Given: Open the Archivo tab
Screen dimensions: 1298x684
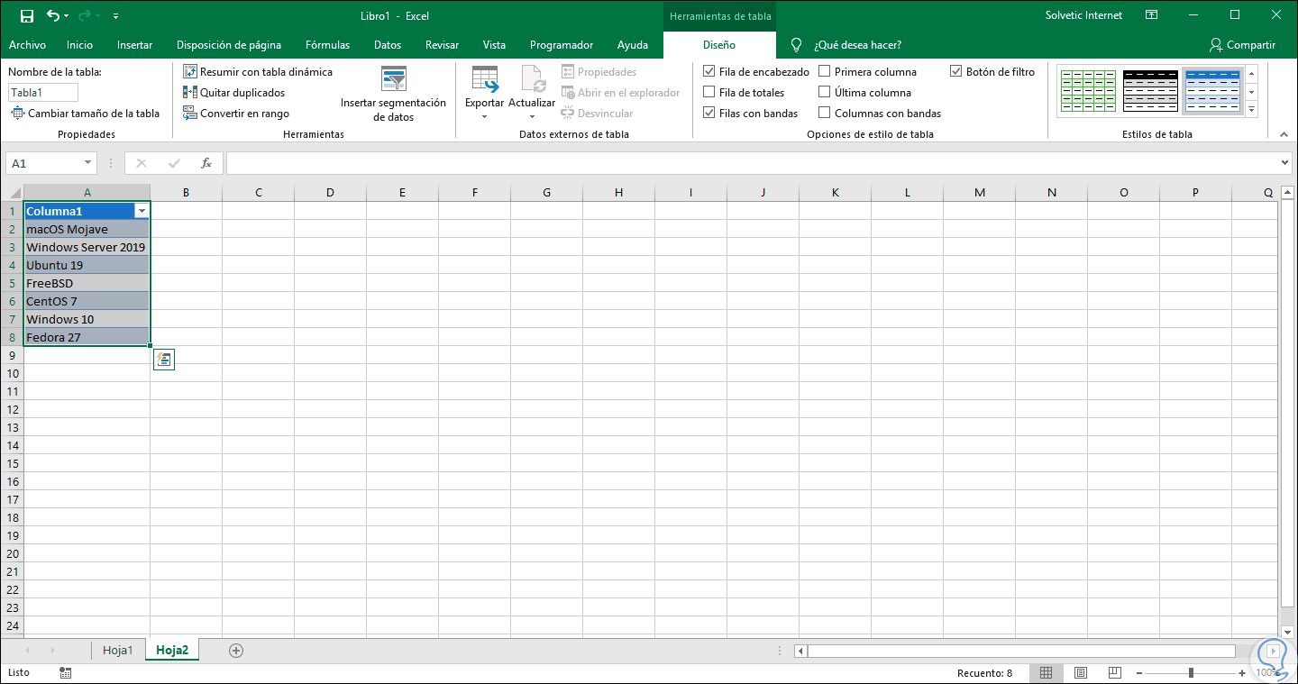Looking at the screenshot, I should (x=27, y=45).
